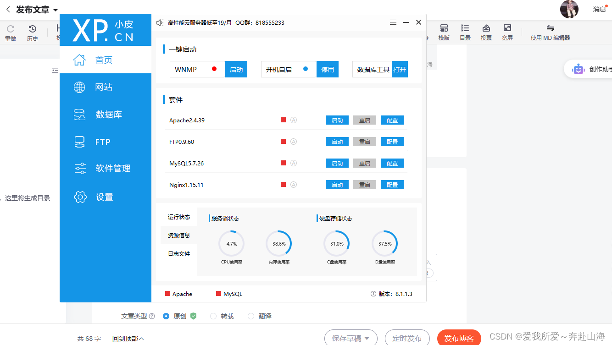
Task: Switch to the 日志文件 tab
Action: (x=179, y=253)
